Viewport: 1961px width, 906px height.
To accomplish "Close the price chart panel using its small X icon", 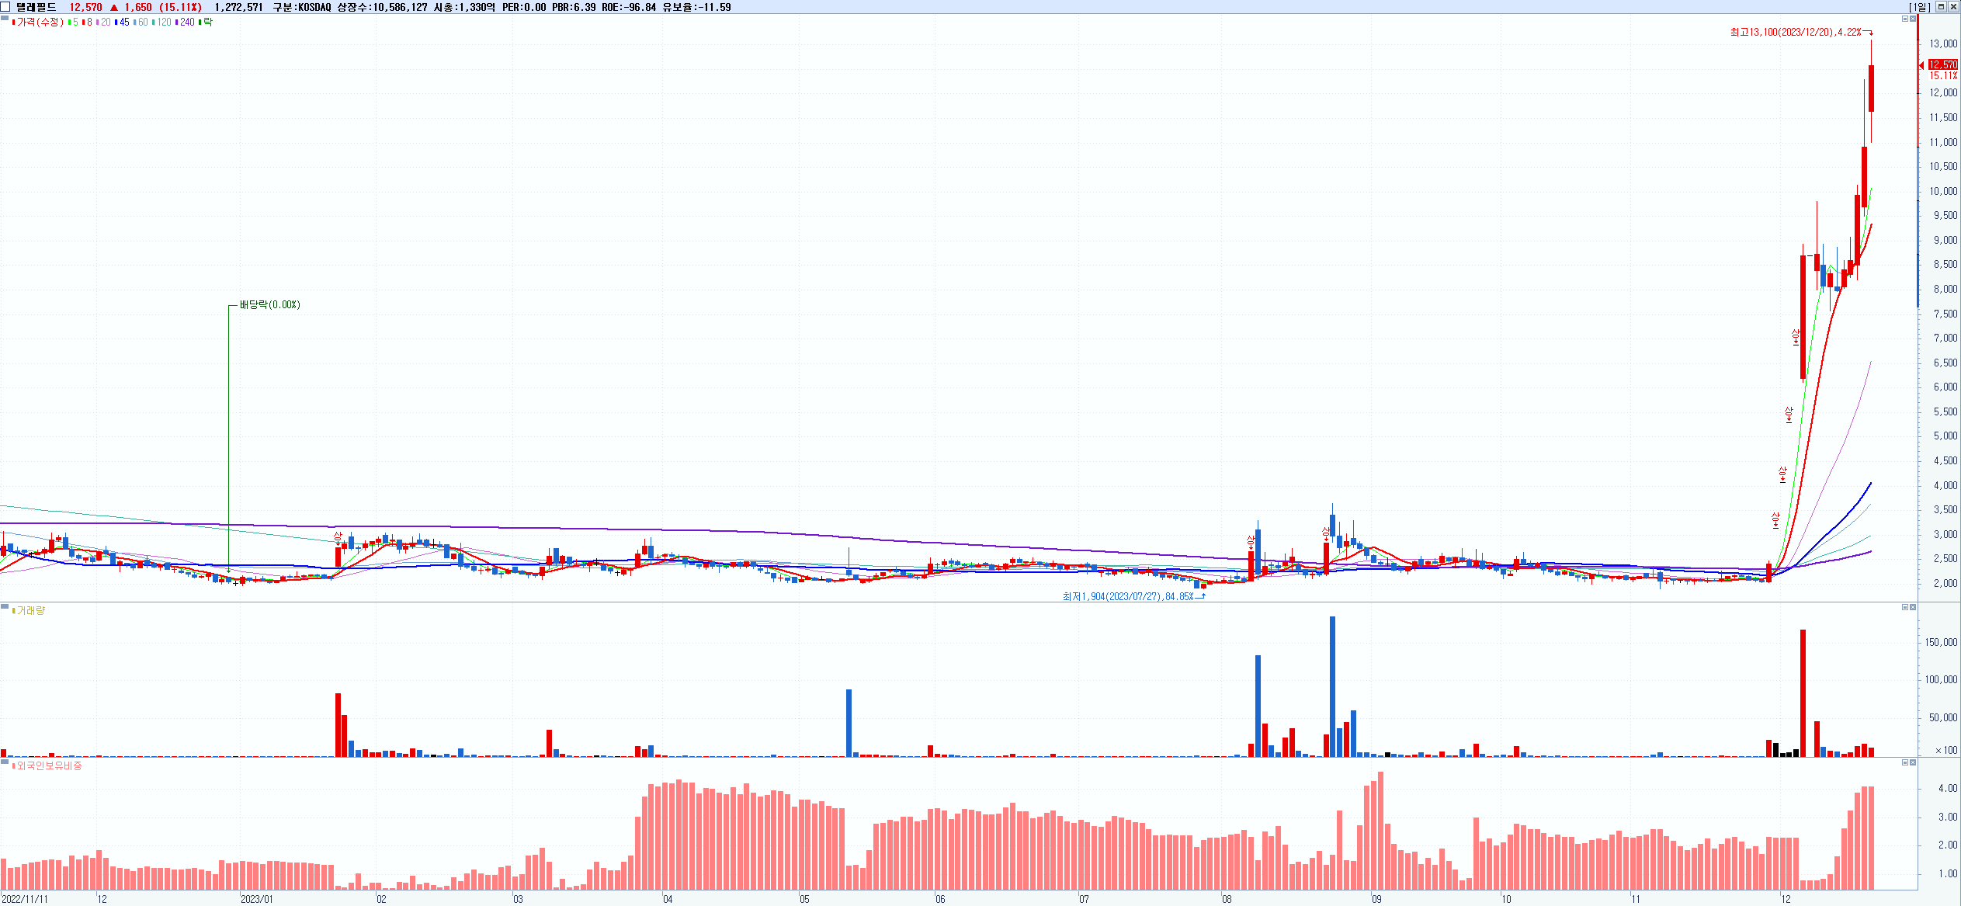I will (x=1913, y=19).
